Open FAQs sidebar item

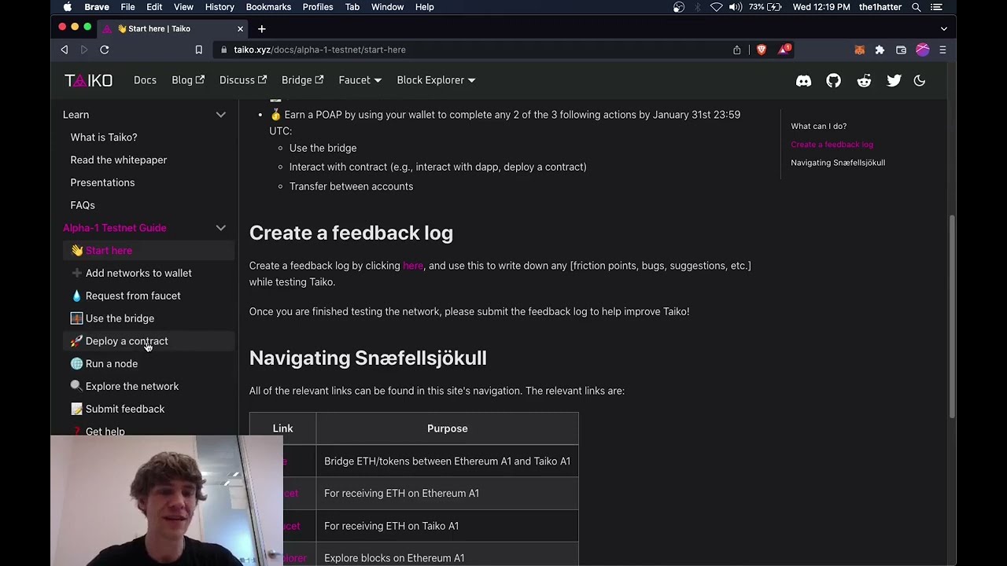pyautogui.click(x=83, y=206)
